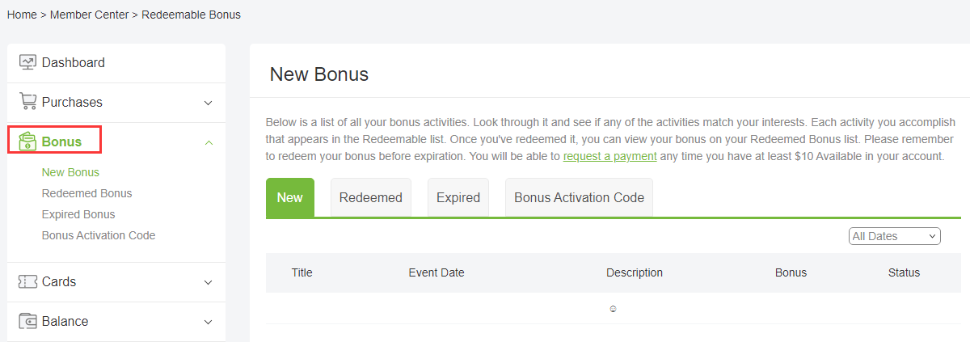Switch to the Redeemed tab

pos(371,198)
